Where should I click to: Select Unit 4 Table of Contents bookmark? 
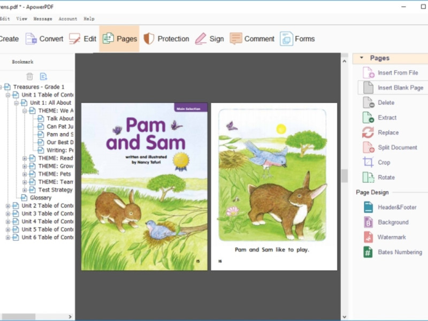pos(47,221)
